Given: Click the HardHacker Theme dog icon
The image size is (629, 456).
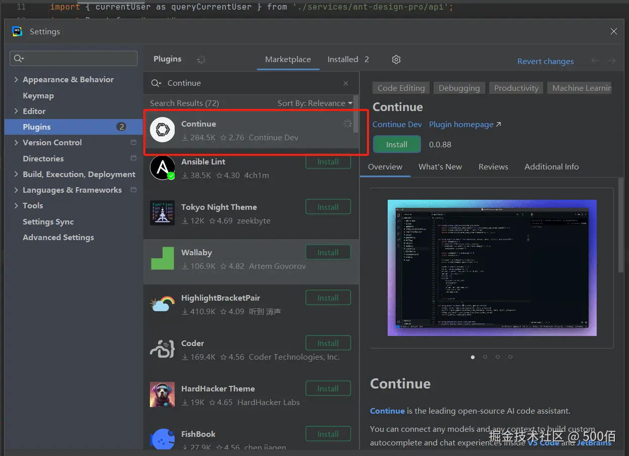Looking at the screenshot, I should click(163, 394).
